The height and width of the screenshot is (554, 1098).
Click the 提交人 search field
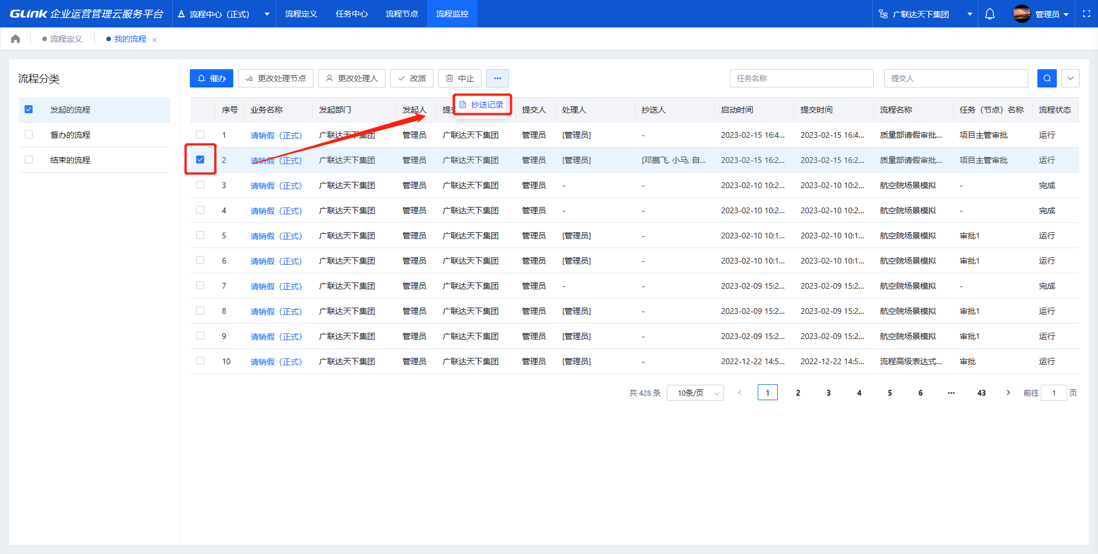pos(956,78)
